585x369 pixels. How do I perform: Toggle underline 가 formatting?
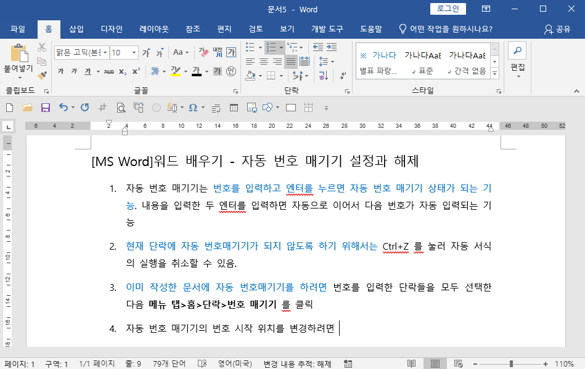click(x=88, y=71)
